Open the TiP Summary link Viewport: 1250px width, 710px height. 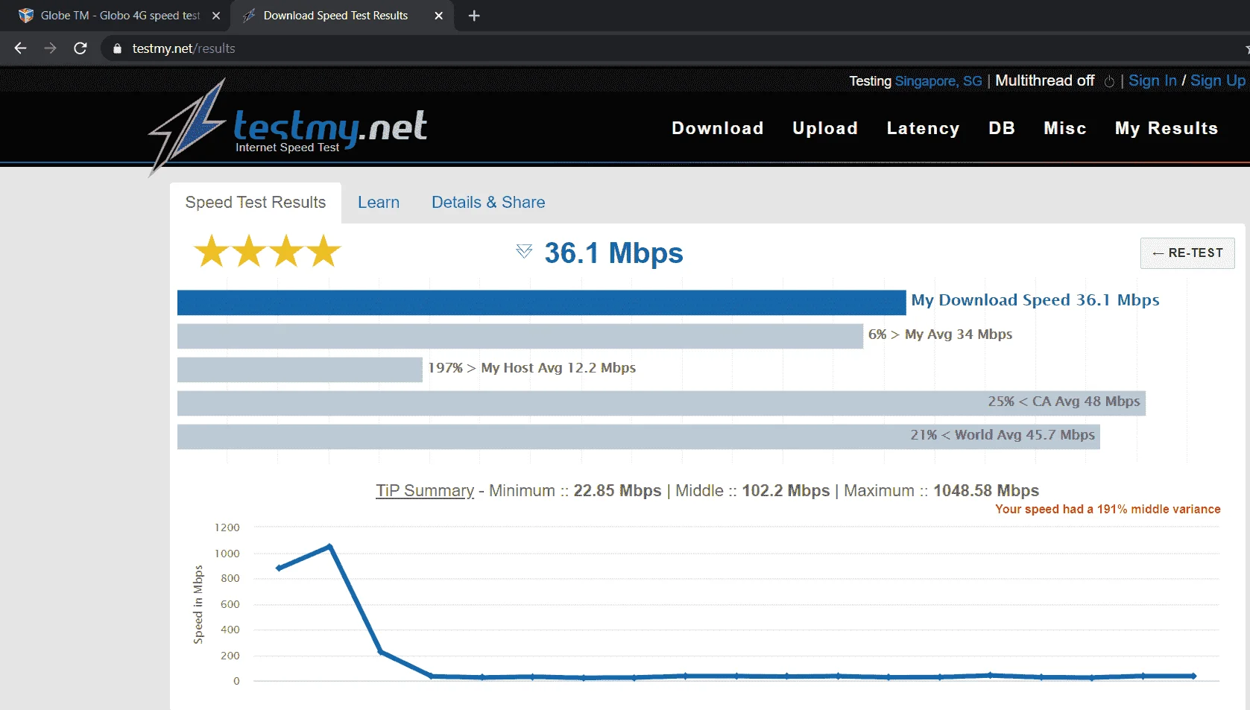pyautogui.click(x=425, y=491)
